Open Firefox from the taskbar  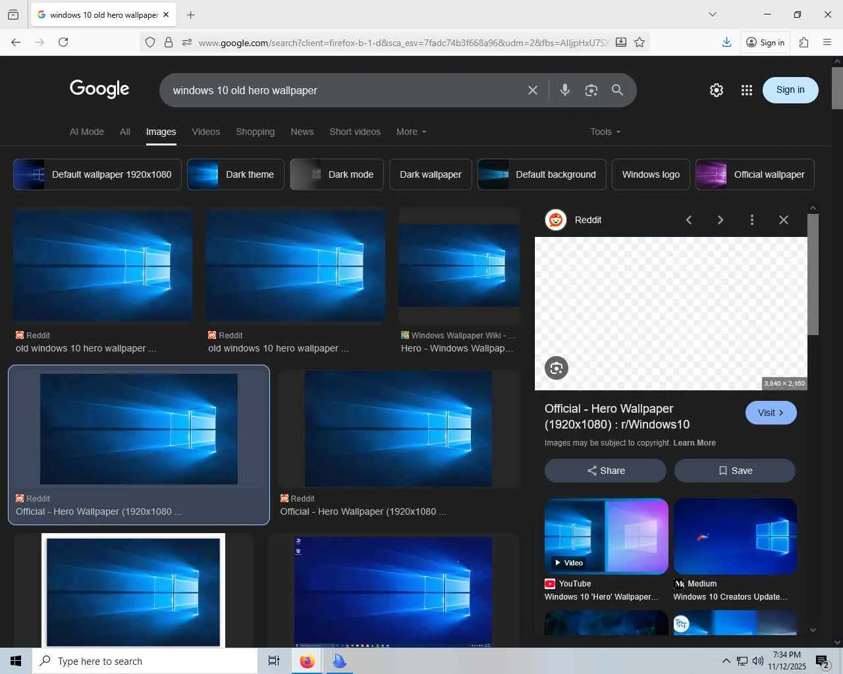point(307,661)
